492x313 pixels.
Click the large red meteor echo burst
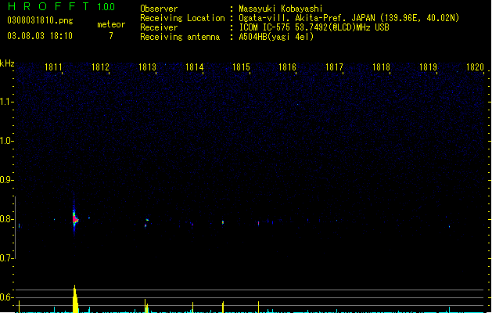tap(74, 218)
